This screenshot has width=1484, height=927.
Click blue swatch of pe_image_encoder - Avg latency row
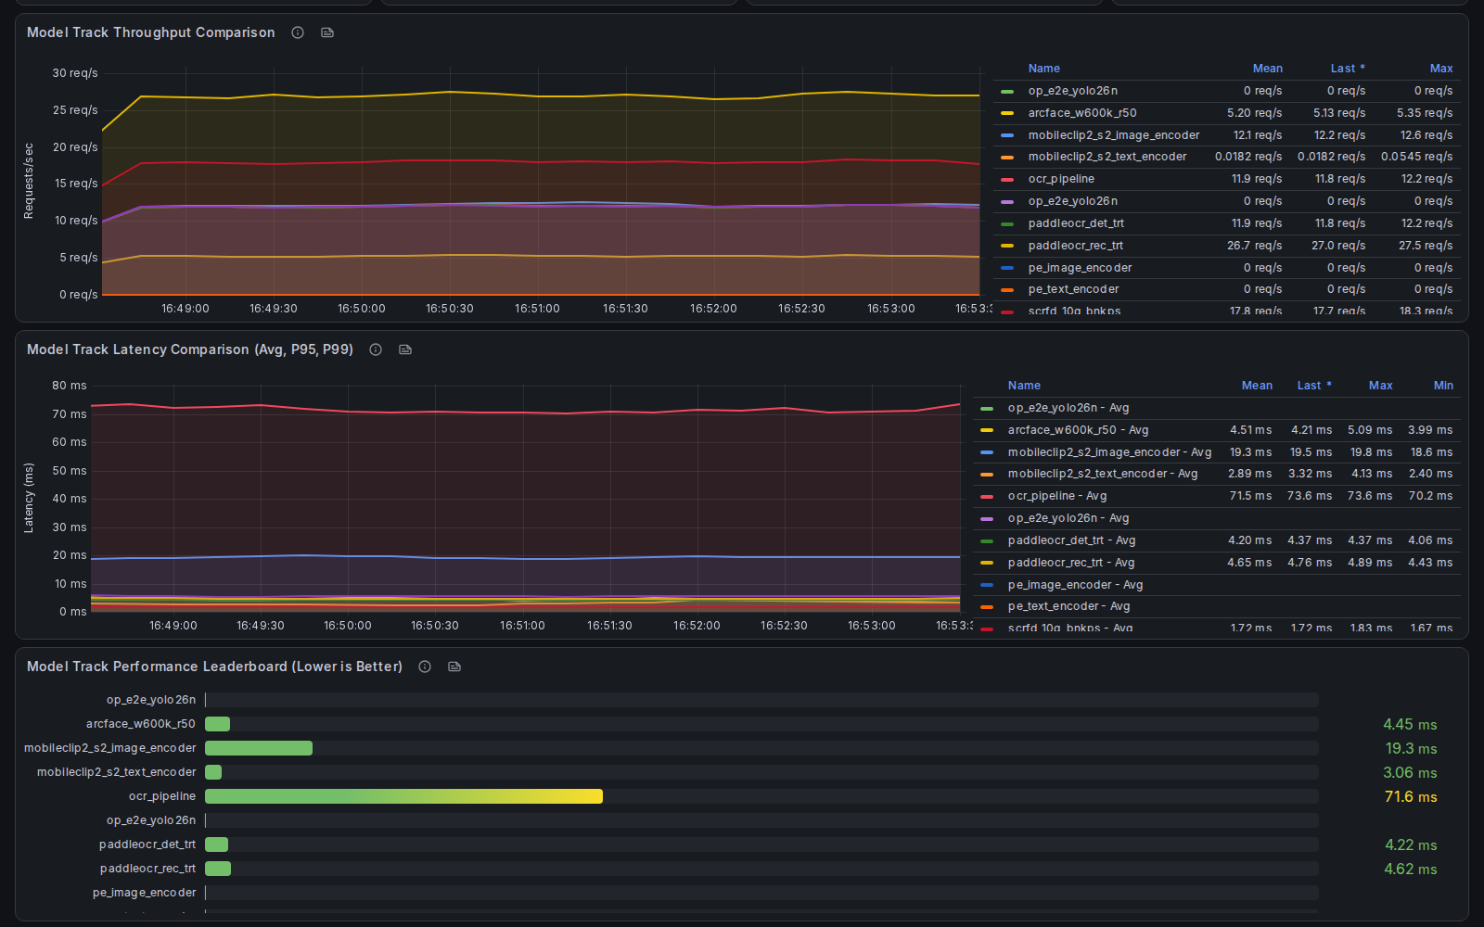[x=987, y=585]
